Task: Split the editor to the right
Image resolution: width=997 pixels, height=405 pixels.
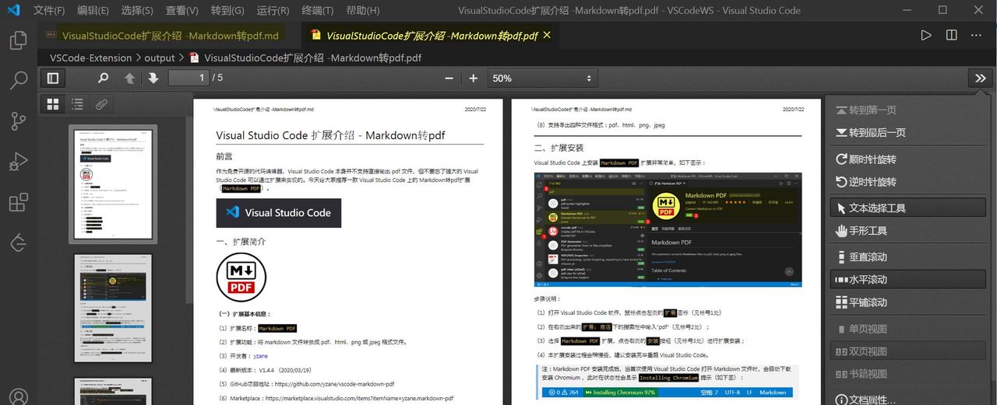Action: (x=951, y=36)
